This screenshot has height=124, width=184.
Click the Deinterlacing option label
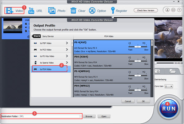[160, 80]
